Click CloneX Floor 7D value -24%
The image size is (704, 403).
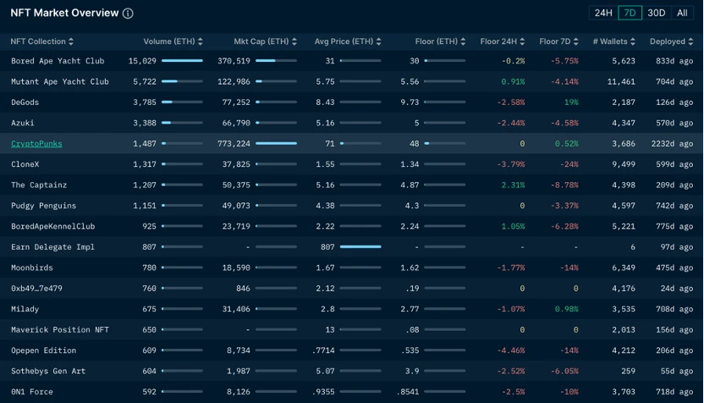(569, 164)
